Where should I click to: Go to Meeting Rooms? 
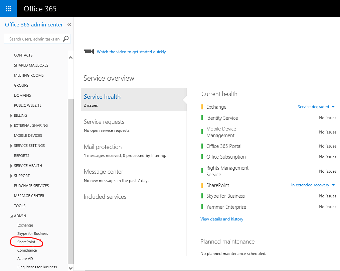(x=29, y=75)
